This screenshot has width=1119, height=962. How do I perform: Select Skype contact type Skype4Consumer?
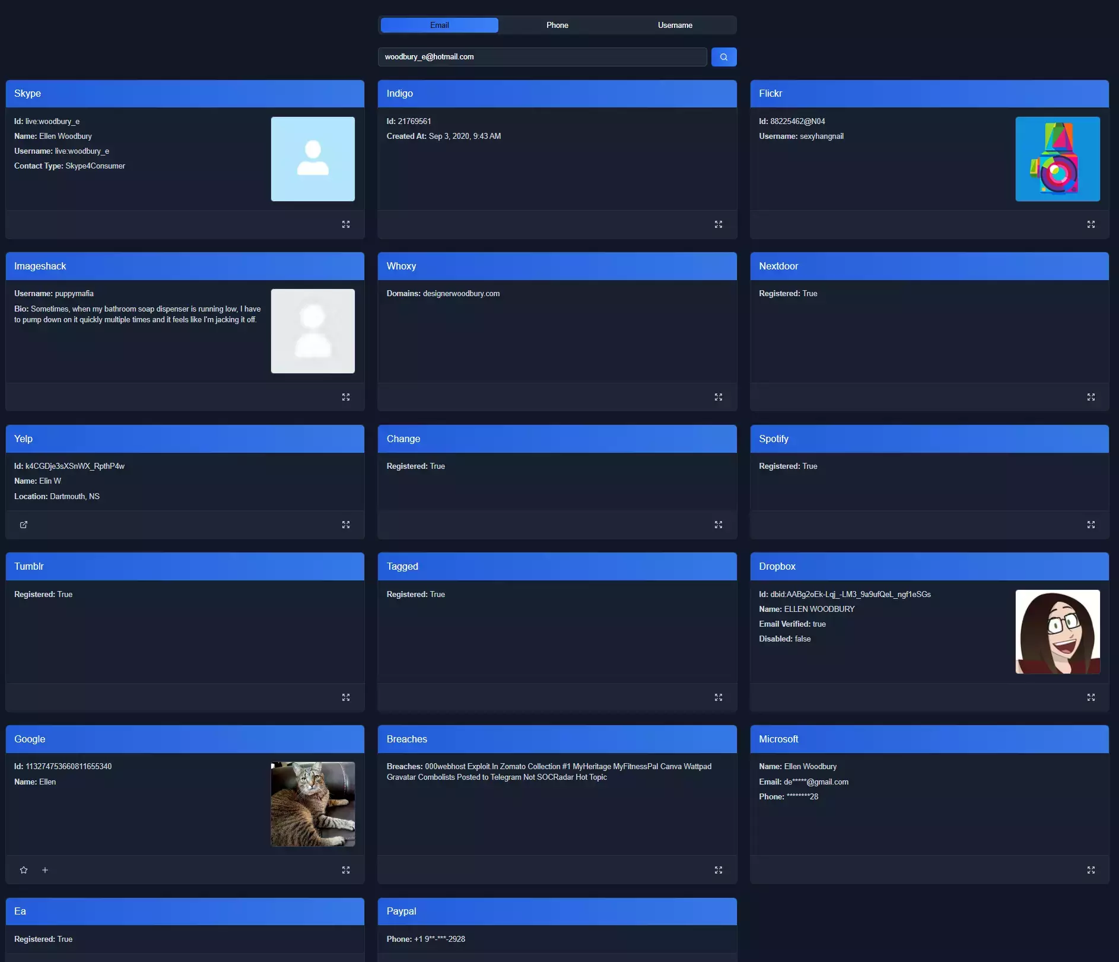tap(95, 166)
